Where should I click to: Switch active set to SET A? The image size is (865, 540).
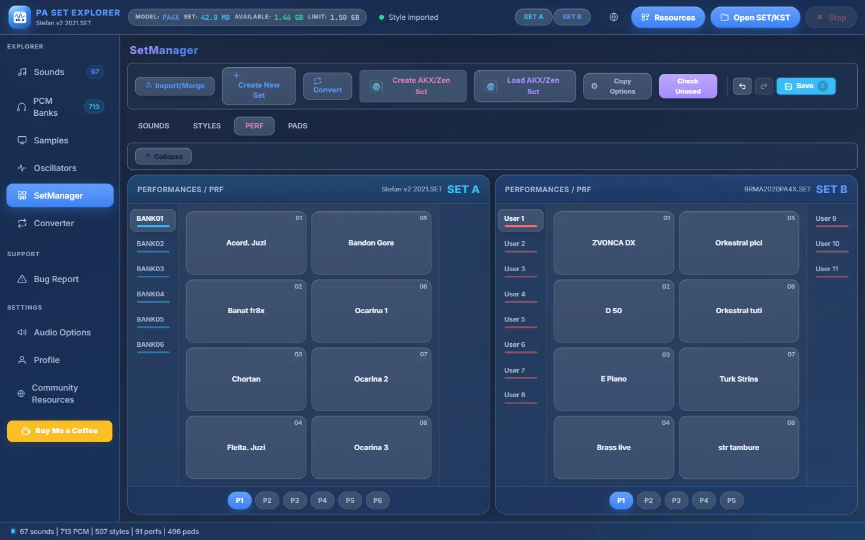point(533,17)
